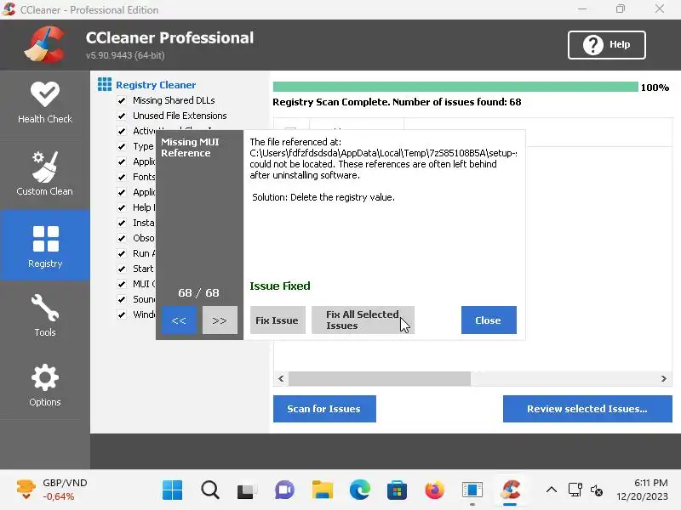This screenshot has height=510, width=681.
Task: Toggle the Unused File Extensions checkbox
Action: click(x=122, y=116)
